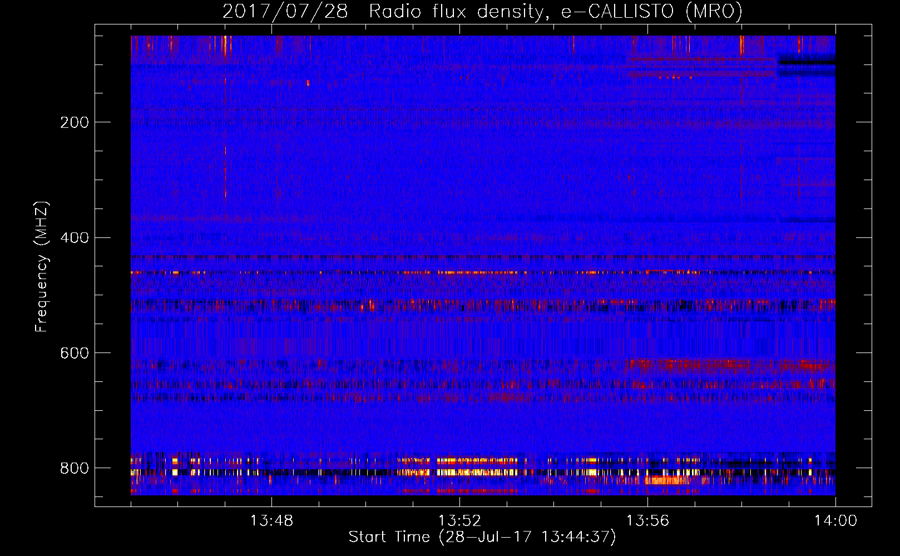
Task: Click the 200 frequency tick label
Action: click(x=75, y=122)
